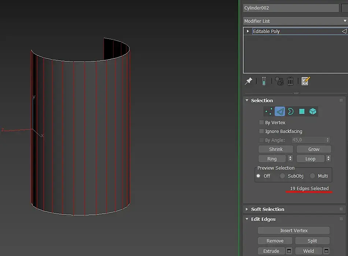Remove modifier with the trash can icon

tap(290, 81)
